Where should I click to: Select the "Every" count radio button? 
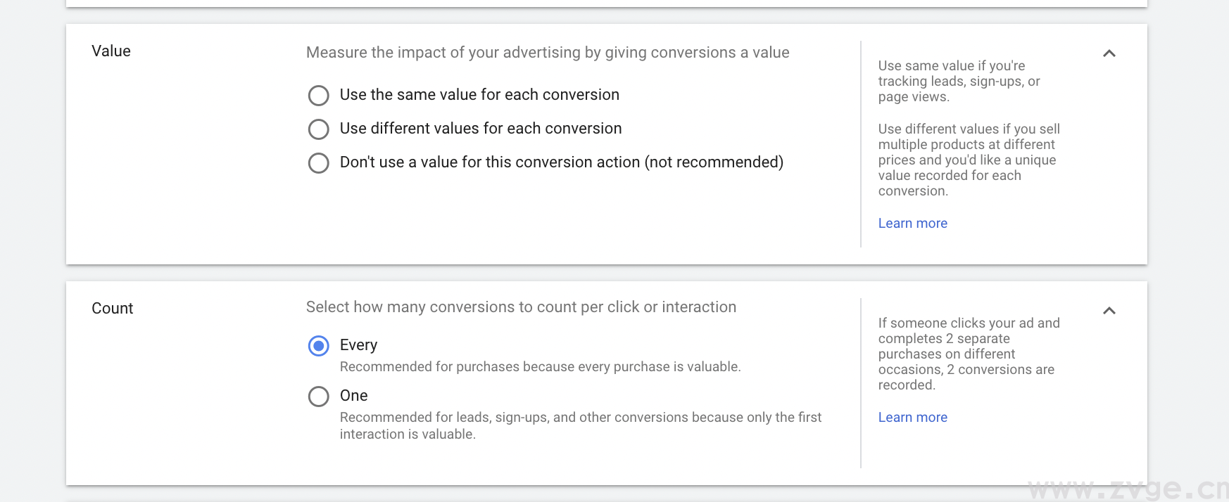[319, 345]
